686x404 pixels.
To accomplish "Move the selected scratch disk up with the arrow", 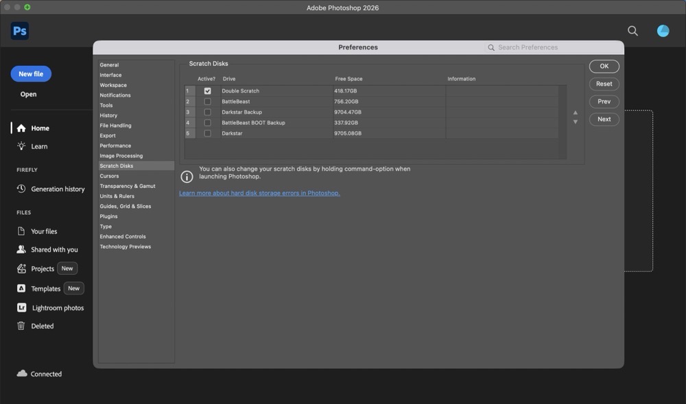I will (x=576, y=112).
